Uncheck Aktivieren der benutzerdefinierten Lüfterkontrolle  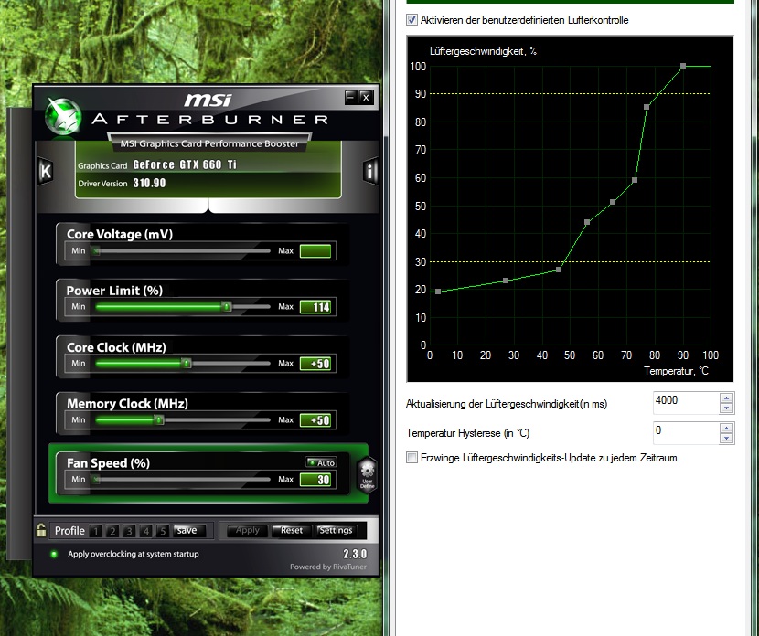412,19
